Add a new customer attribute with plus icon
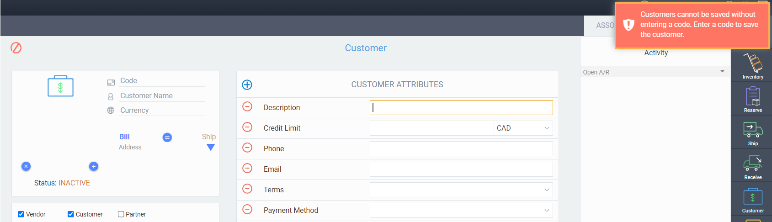The height and width of the screenshot is (222, 772). click(247, 85)
